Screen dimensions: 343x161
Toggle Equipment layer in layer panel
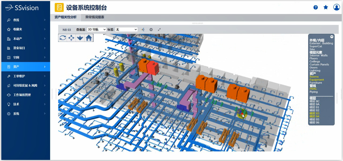pos(316,80)
